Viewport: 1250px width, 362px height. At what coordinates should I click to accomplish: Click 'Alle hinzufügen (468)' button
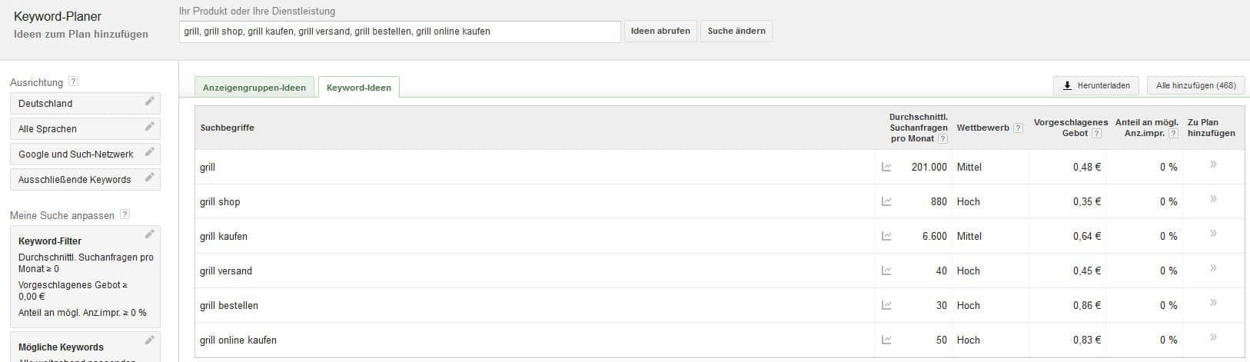click(x=1195, y=85)
